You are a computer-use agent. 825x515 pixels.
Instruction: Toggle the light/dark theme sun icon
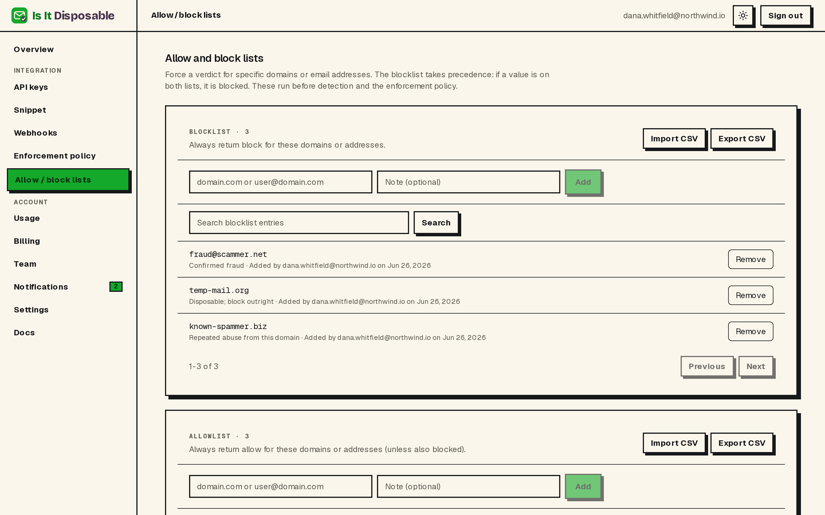743,16
